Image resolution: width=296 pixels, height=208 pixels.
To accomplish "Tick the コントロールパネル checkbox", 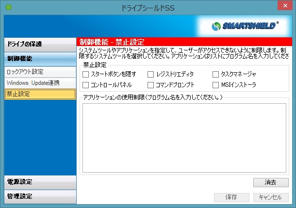I will [x=86, y=85].
